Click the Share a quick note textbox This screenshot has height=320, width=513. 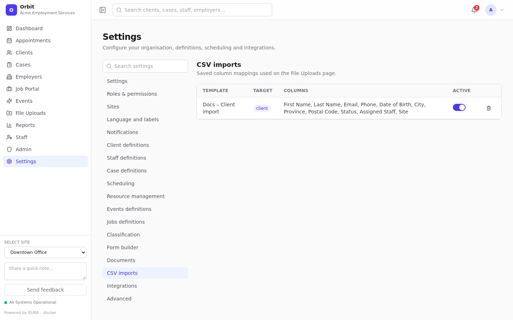(45, 271)
